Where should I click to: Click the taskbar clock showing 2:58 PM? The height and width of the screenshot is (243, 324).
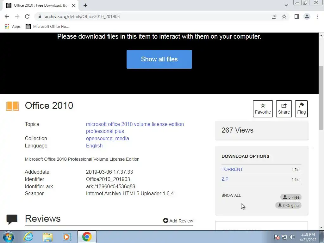click(x=308, y=237)
